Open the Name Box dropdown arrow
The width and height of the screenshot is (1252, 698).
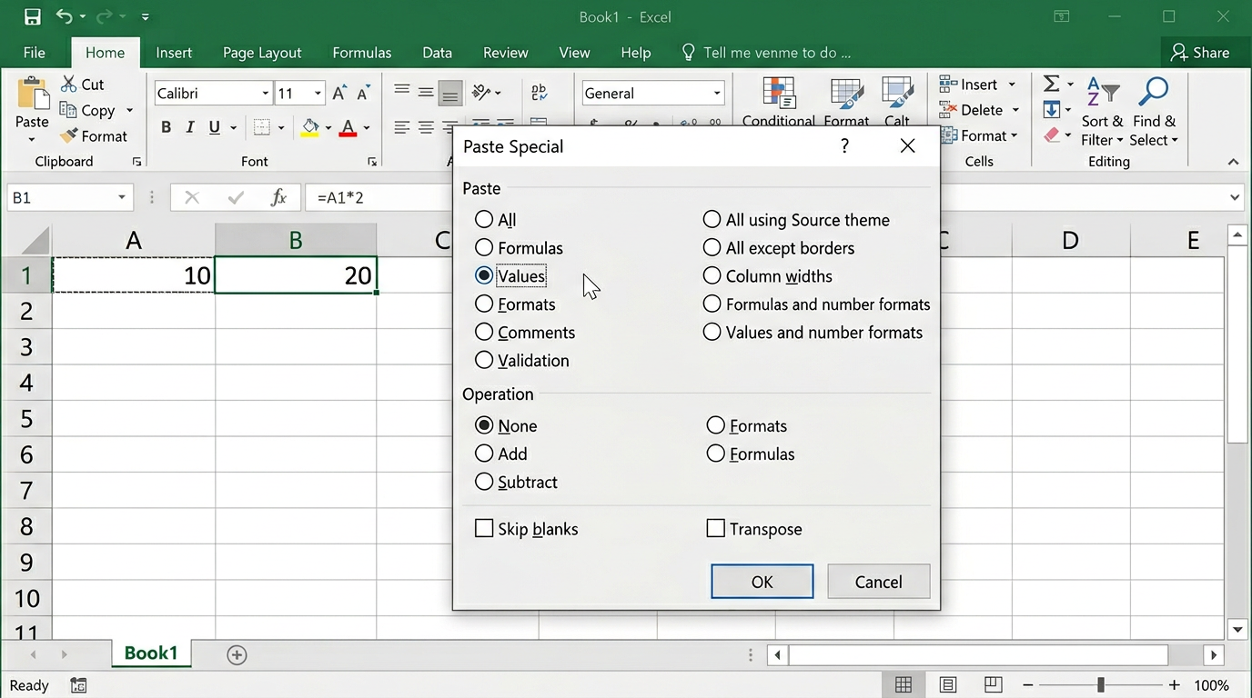pyautogui.click(x=121, y=197)
